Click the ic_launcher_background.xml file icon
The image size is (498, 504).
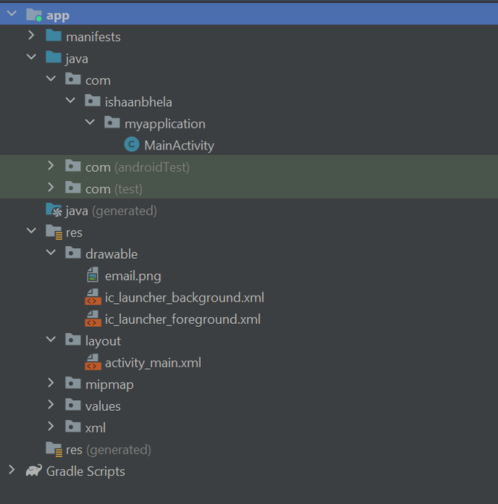[92, 298]
